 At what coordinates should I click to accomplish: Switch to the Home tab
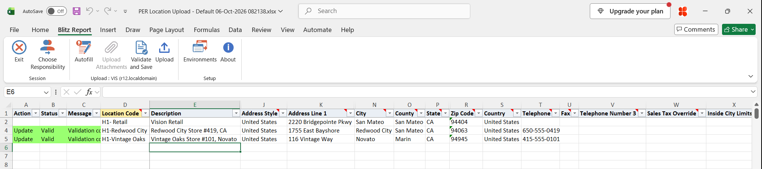click(x=40, y=30)
